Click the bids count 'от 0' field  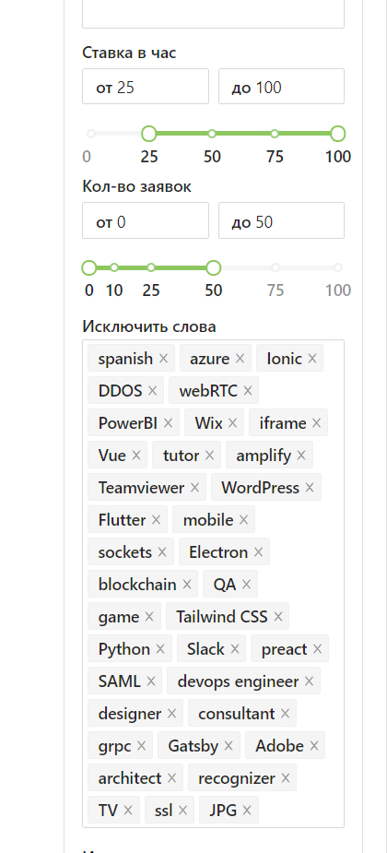tap(146, 220)
